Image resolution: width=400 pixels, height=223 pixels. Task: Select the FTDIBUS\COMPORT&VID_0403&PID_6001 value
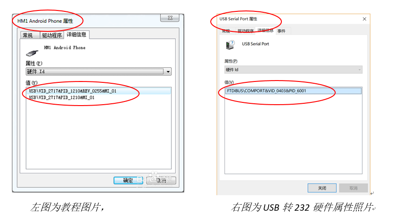tap(293, 91)
